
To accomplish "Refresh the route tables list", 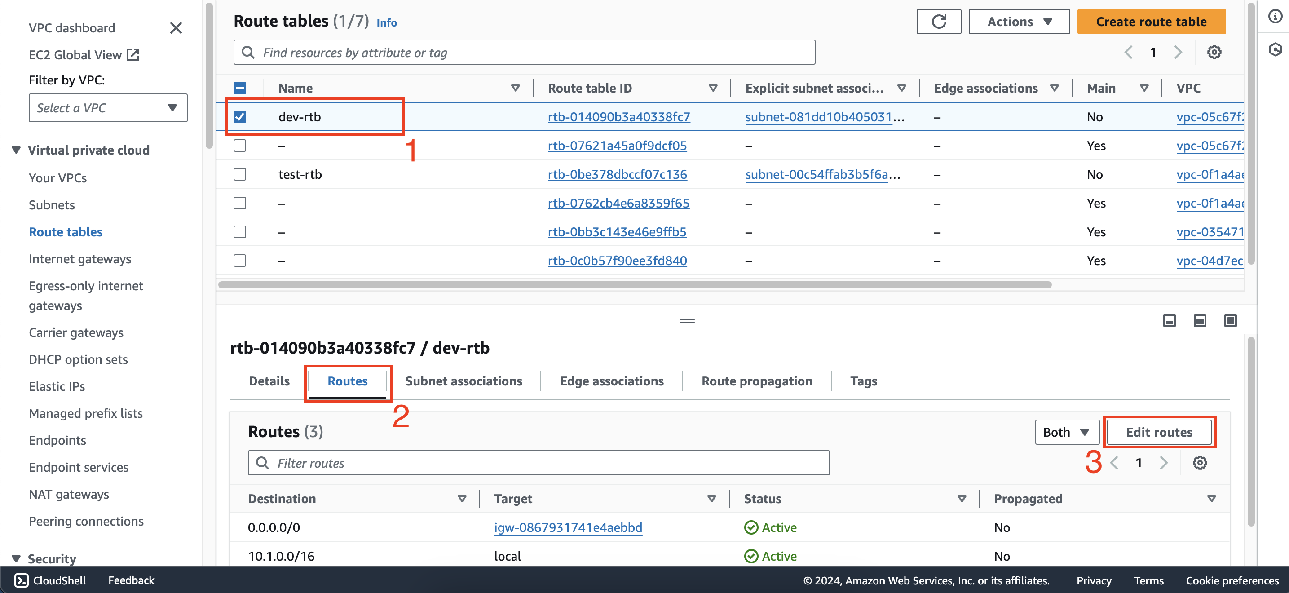I will click(939, 22).
